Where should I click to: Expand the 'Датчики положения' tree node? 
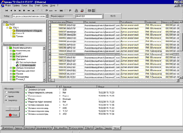coord(11,68)
